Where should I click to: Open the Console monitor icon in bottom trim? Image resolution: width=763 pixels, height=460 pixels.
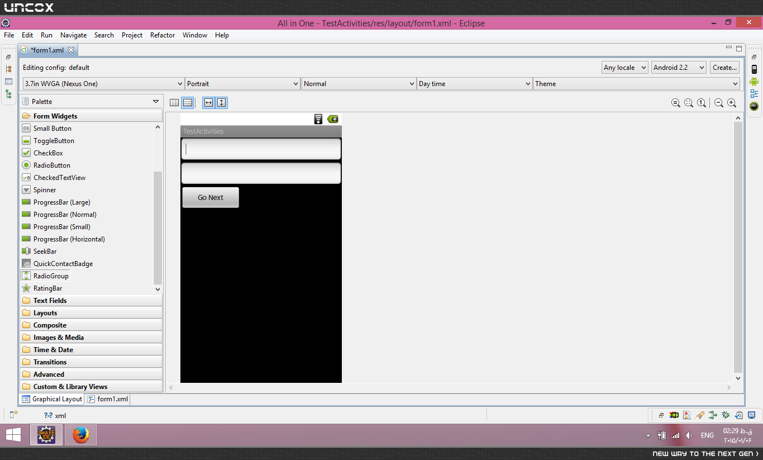tap(751, 415)
